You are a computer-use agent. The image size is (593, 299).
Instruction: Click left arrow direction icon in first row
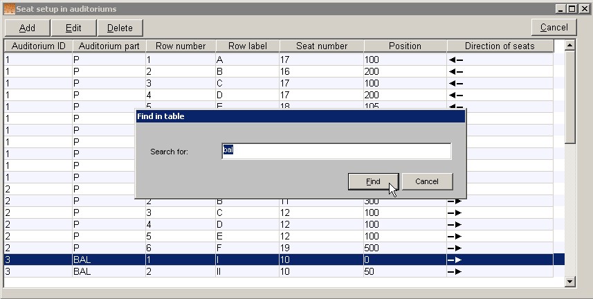coord(455,60)
